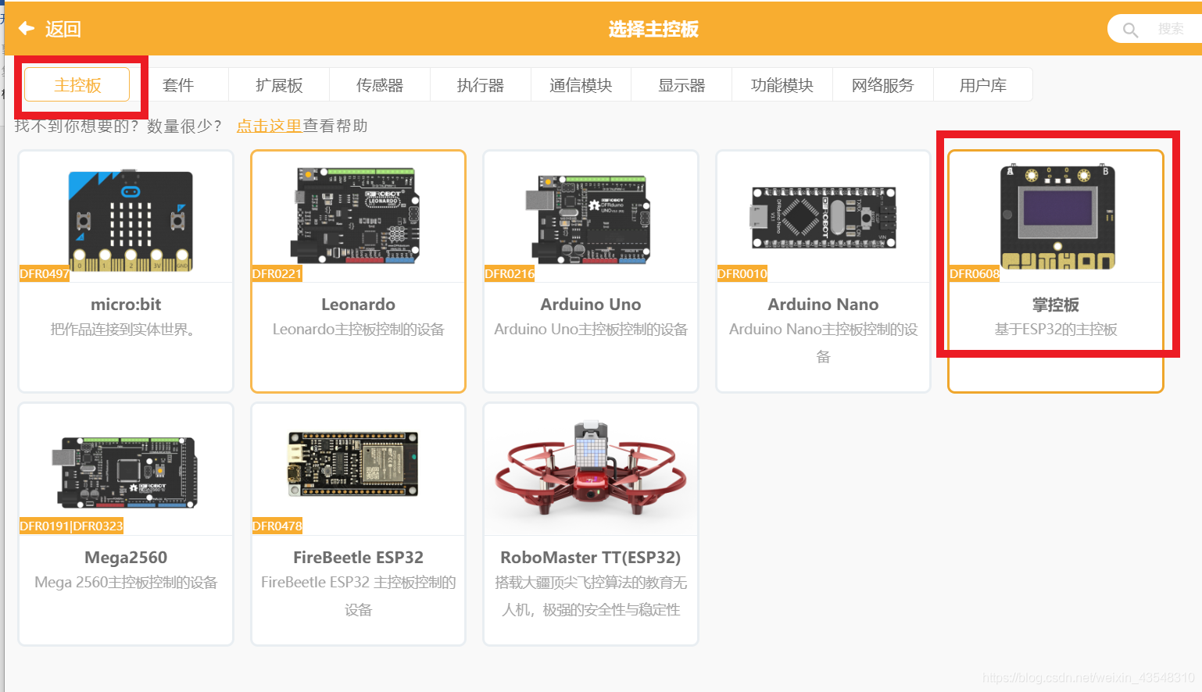Switch to the 用户库 user library tab

click(982, 84)
